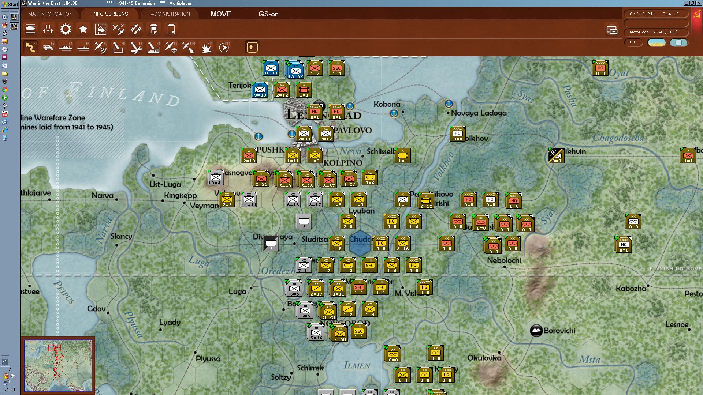Open the Weather screen icon
Image resolution: width=703 pixels, height=395 pixels.
pos(101,29)
